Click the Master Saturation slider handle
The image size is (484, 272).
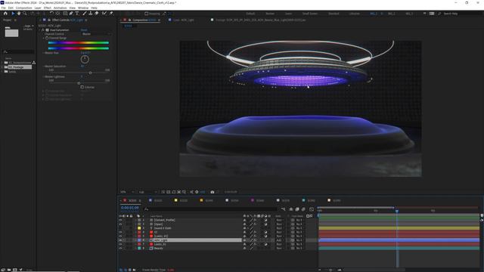[90, 73]
